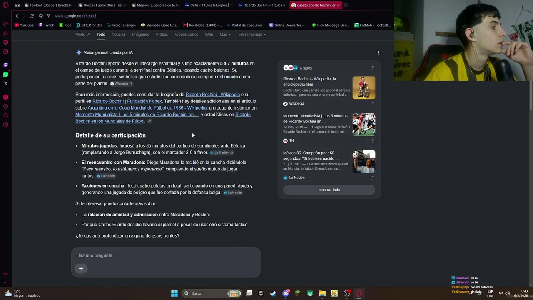Image resolution: width=533 pixels, height=300 pixels.
Task: Expand the Más search filter dropdown
Action: point(225,35)
